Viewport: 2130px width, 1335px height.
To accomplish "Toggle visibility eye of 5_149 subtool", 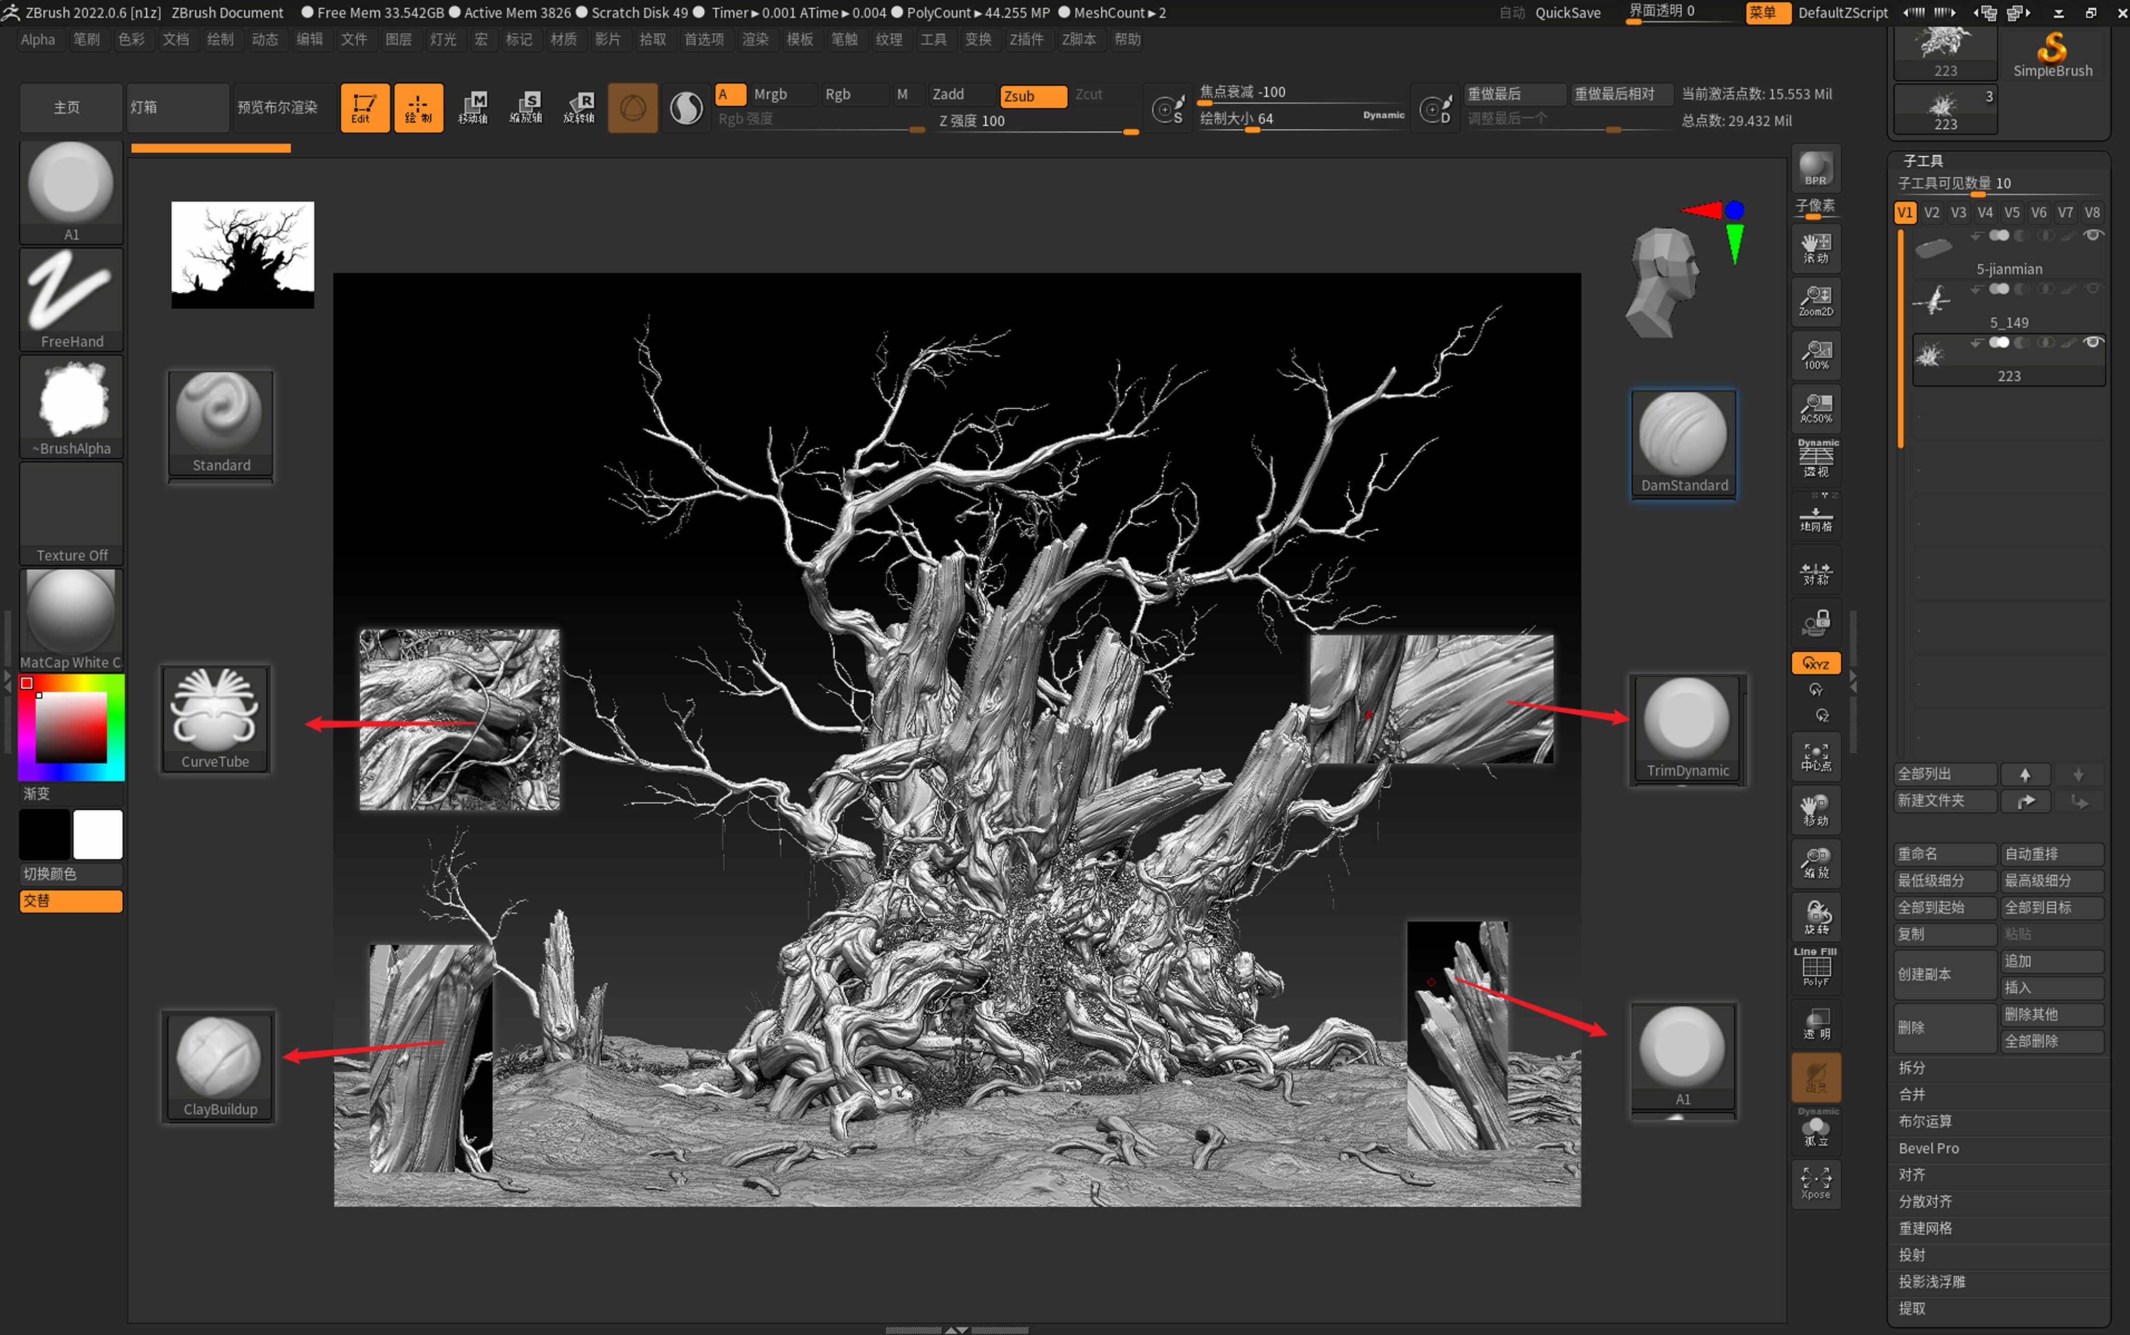I will point(2092,289).
